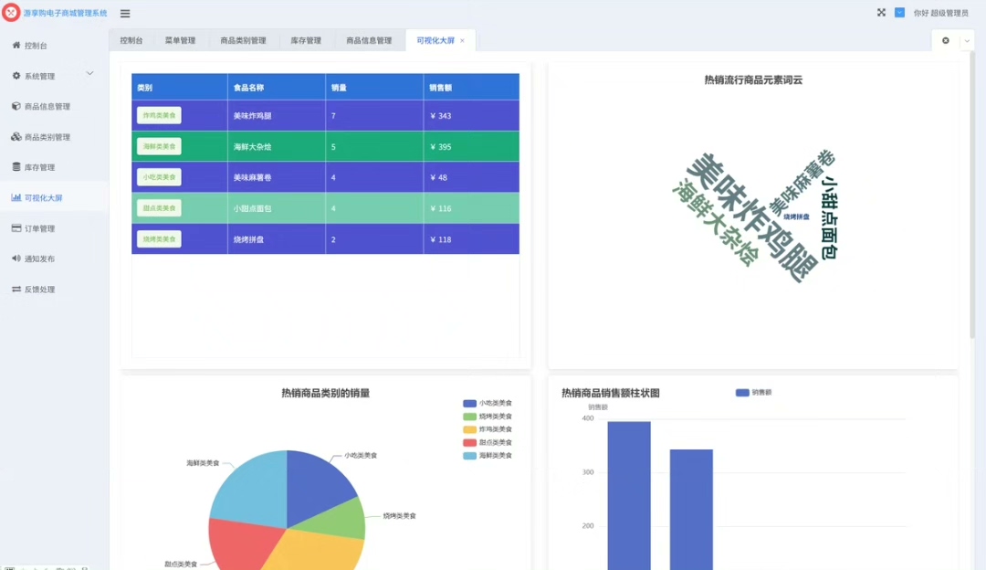Click the 类别 column header
Screen dimensions: 986x570
(x=179, y=88)
